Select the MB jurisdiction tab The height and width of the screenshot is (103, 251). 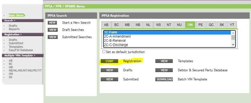127,25
